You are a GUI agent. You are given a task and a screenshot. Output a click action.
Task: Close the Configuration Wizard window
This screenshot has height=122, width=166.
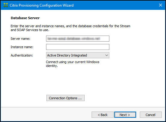(x=161, y=5)
